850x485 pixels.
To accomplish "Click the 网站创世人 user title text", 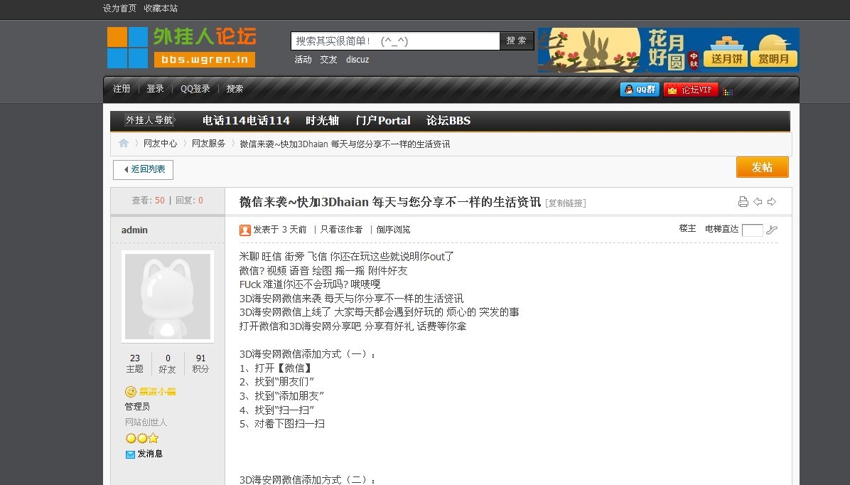I will coord(146,422).
